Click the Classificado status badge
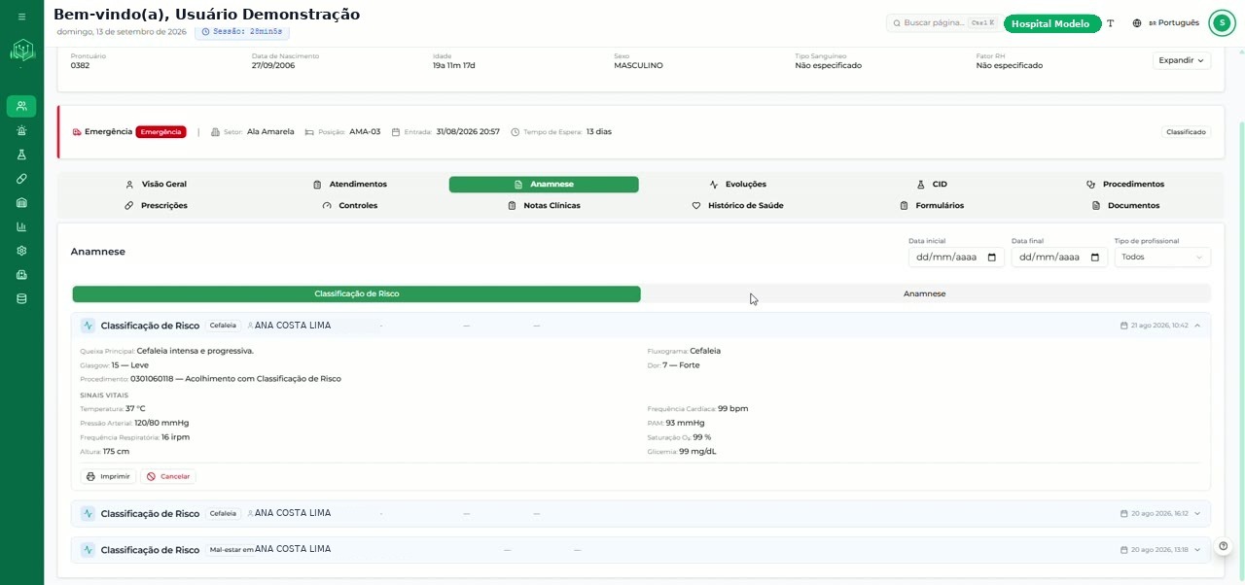The width and height of the screenshot is (1245, 585). tap(1187, 132)
